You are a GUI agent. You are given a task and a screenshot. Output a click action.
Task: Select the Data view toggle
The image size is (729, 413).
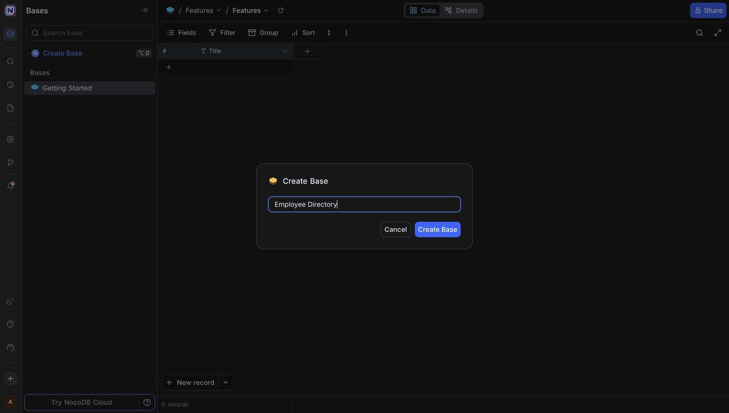point(422,10)
